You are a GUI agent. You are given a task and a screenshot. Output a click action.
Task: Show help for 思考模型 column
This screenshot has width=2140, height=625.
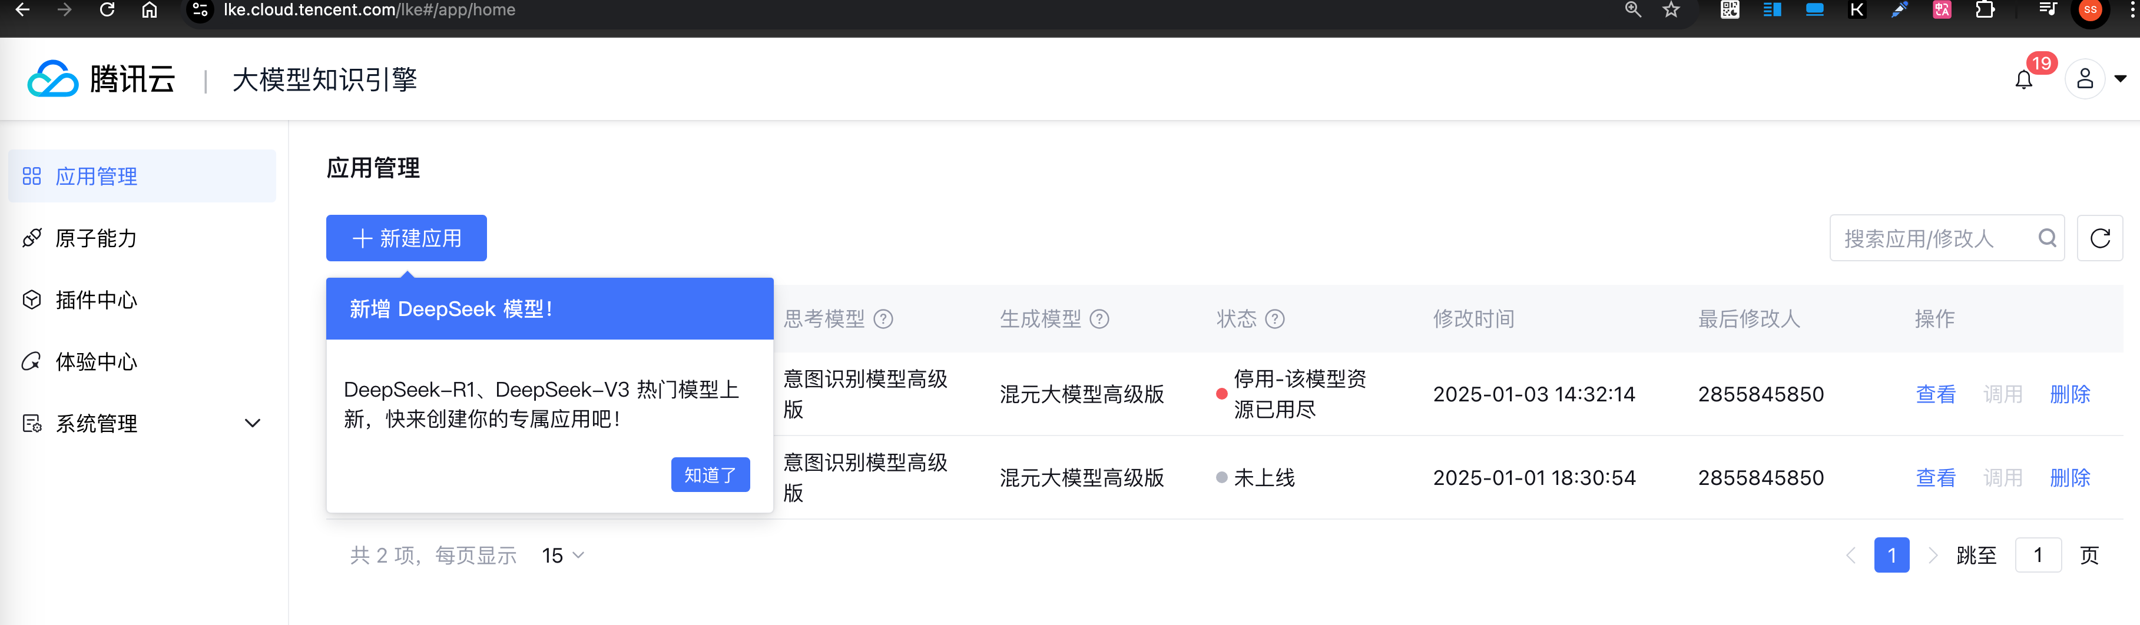coord(884,319)
